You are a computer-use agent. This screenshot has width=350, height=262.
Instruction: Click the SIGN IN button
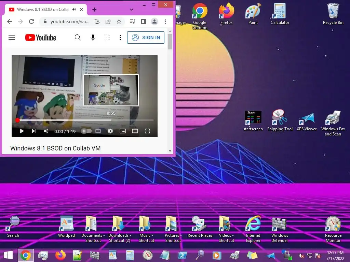click(x=146, y=38)
